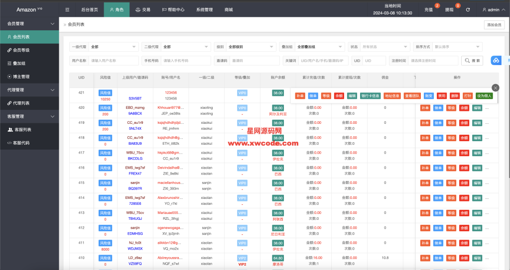Click the refresh icon in top bar
Screen dimensions: 510x270
tap(468, 9)
